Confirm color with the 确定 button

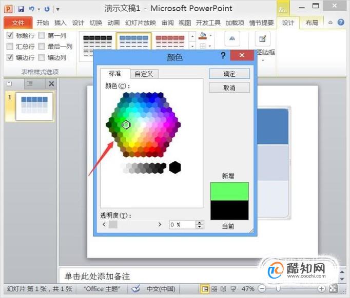(x=229, y=74)
